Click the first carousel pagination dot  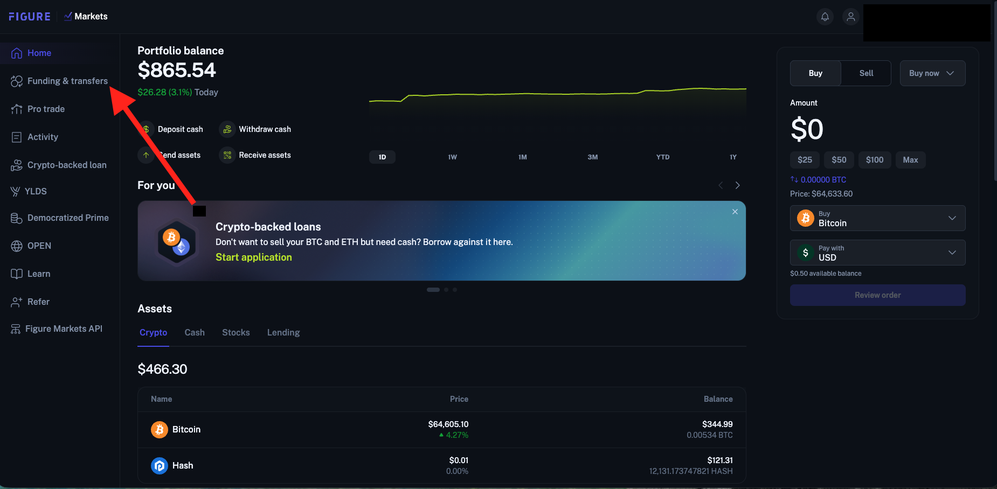(433, 290)
